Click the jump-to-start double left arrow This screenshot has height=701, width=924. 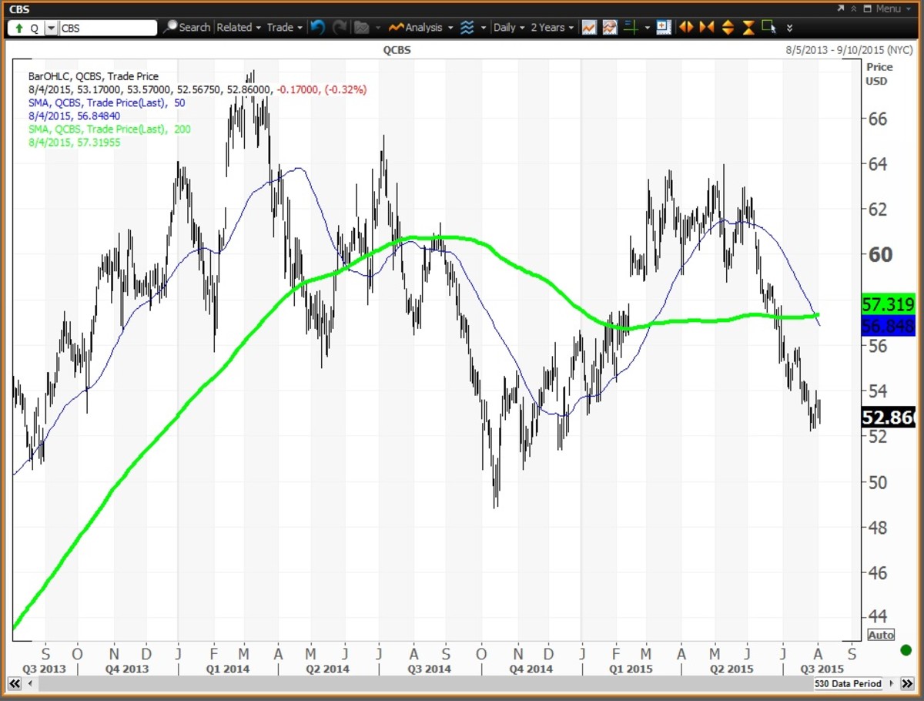point(15,683)
